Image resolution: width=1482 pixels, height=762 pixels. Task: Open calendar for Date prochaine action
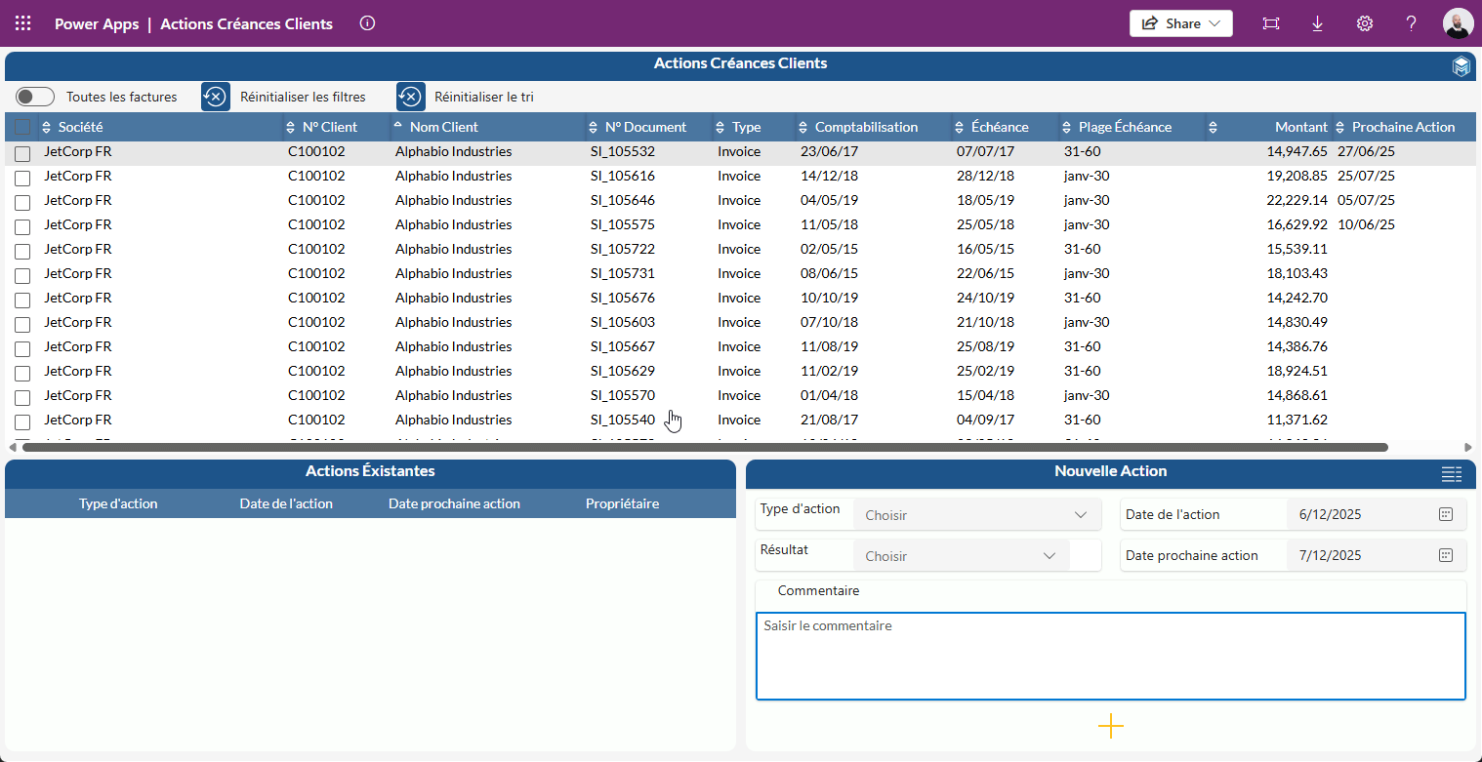click(x=1447, y=555)
